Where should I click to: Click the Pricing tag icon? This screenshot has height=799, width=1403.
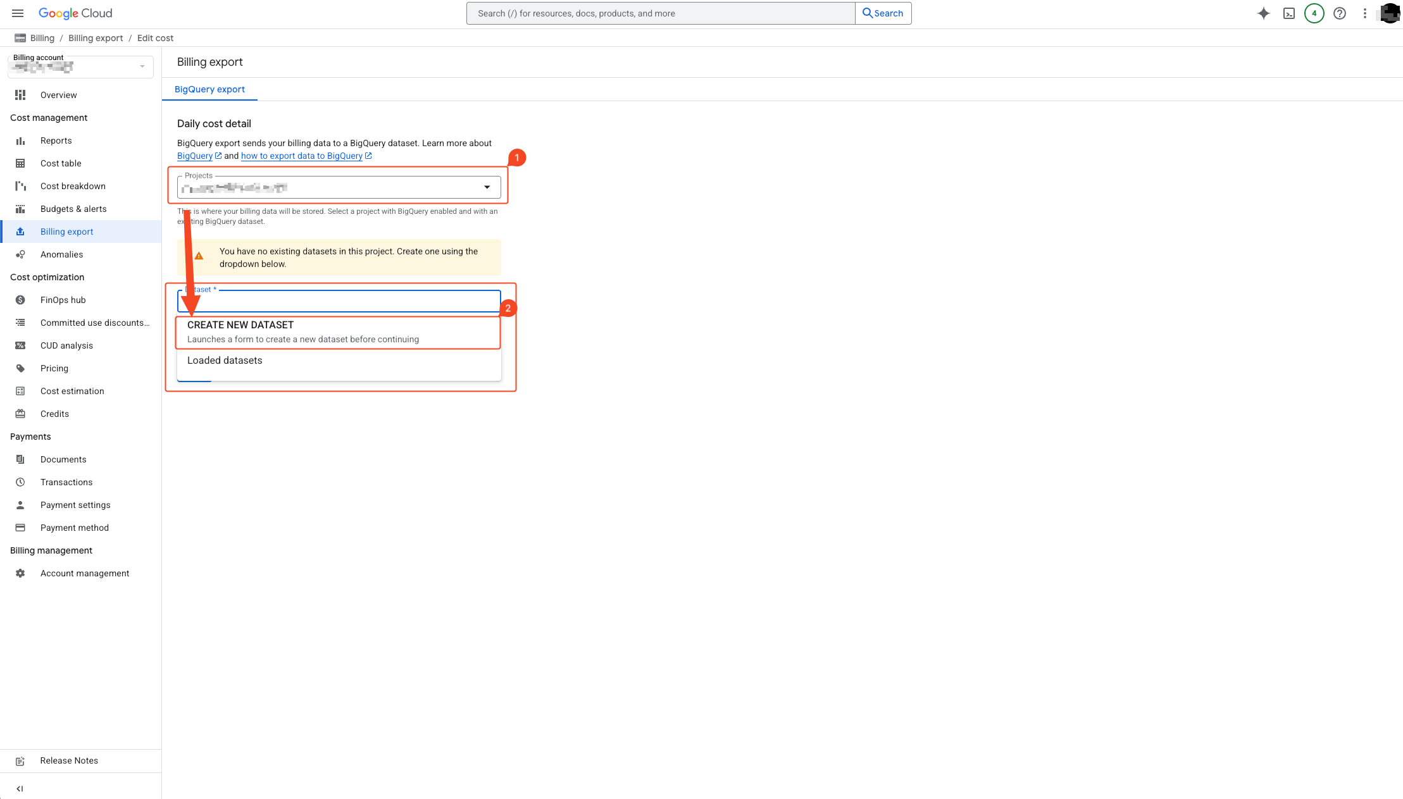pos(20,368)
